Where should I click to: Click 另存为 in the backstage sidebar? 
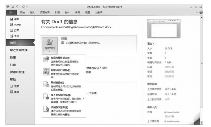pos(16,25)
